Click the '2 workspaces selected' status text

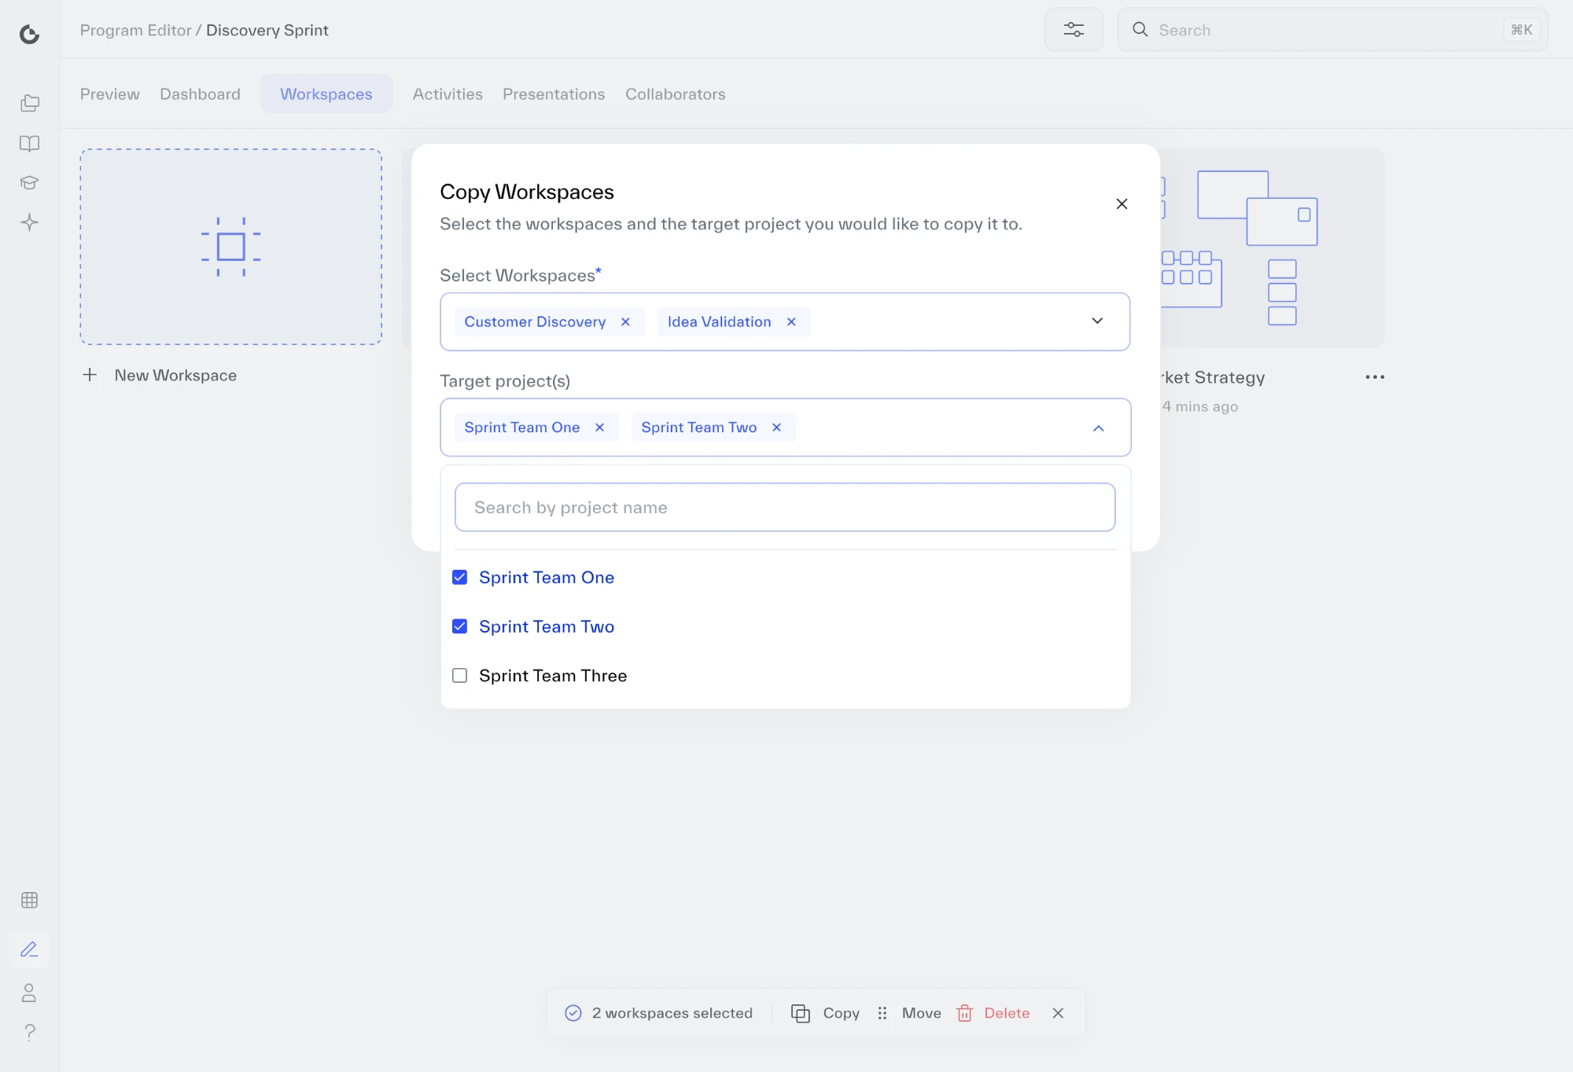pyautogui.click(x=672, y=1013)
